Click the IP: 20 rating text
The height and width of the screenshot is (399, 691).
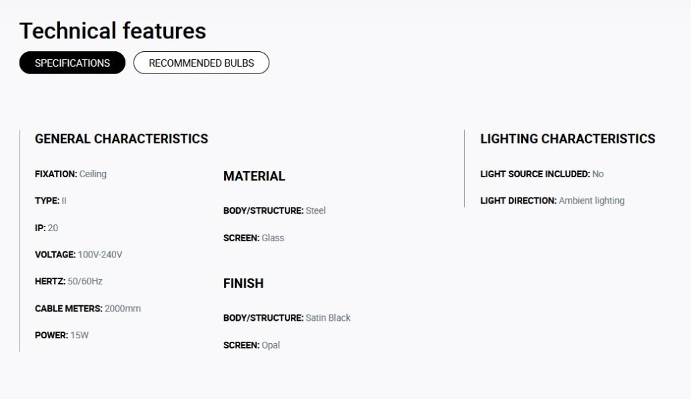47,228
